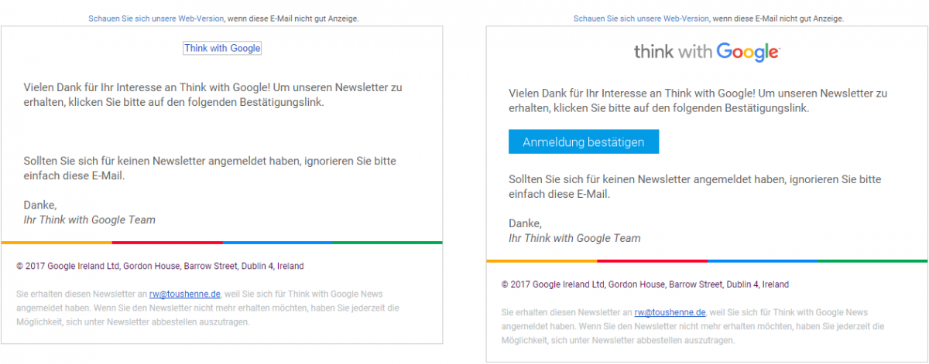Click rw@toushenne.de in the email without the logo image
This screenshot has height=364, width=929.
tap(184, 294)
